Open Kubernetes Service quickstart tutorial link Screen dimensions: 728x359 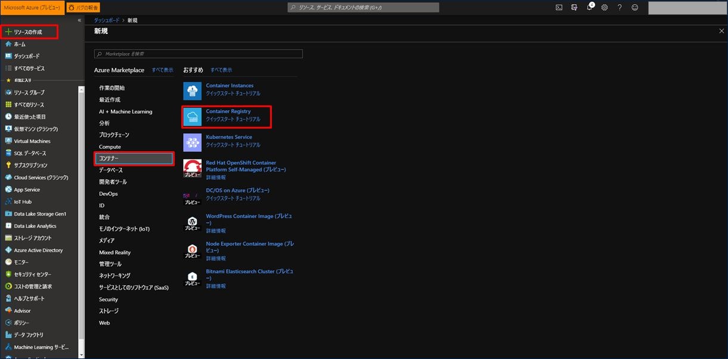(233, 145)
